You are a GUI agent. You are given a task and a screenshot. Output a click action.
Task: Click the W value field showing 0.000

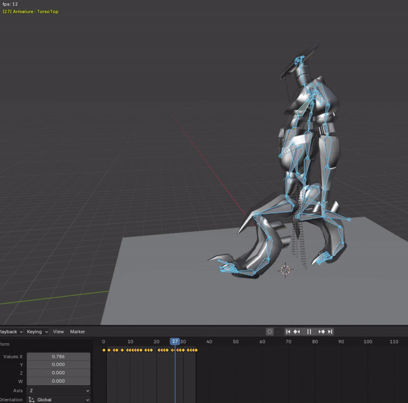click(x=58, y=381)
